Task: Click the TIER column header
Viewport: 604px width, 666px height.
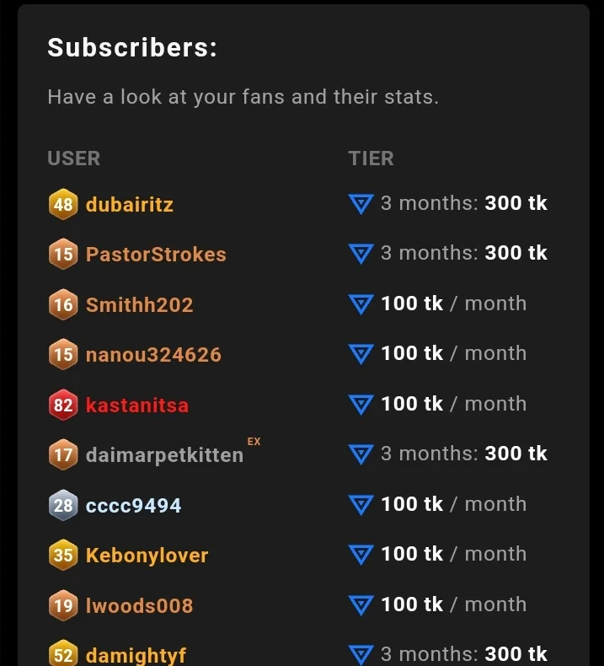Action: click(371, 158)
